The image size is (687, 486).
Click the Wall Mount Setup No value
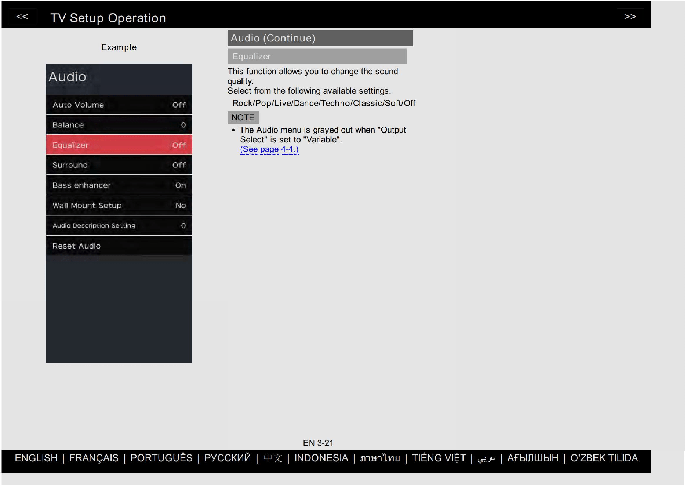[180, 206]
